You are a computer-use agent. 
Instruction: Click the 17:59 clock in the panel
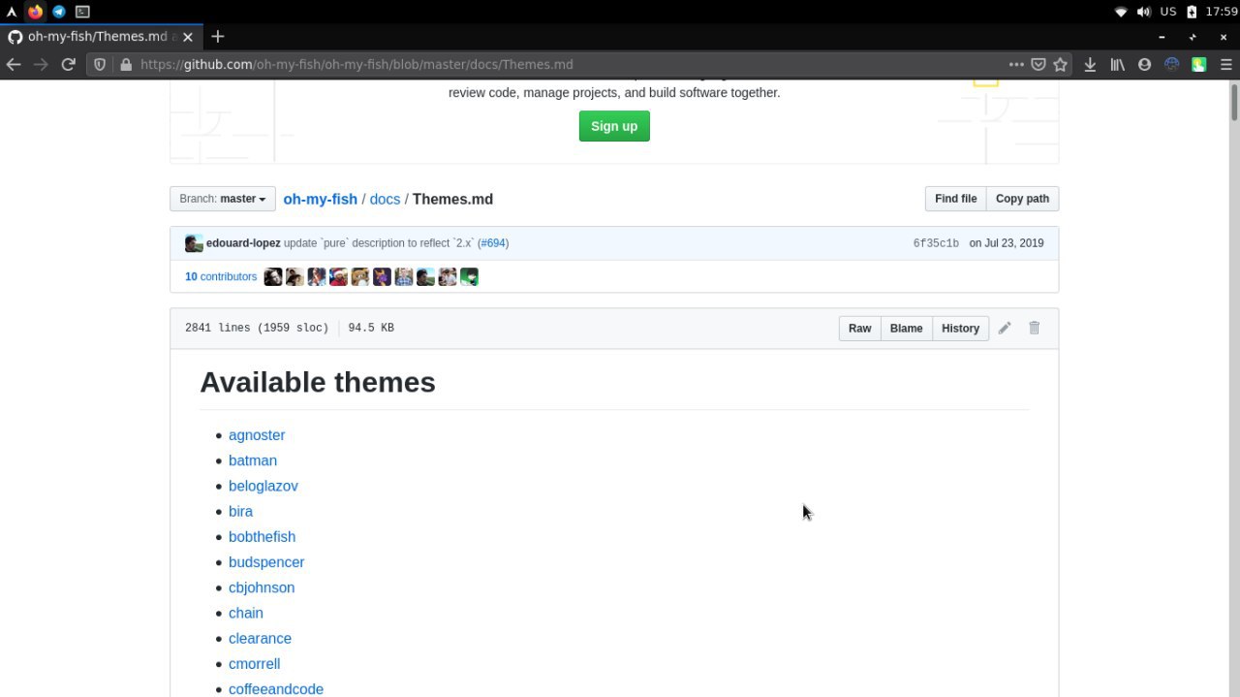(1222, 12)
